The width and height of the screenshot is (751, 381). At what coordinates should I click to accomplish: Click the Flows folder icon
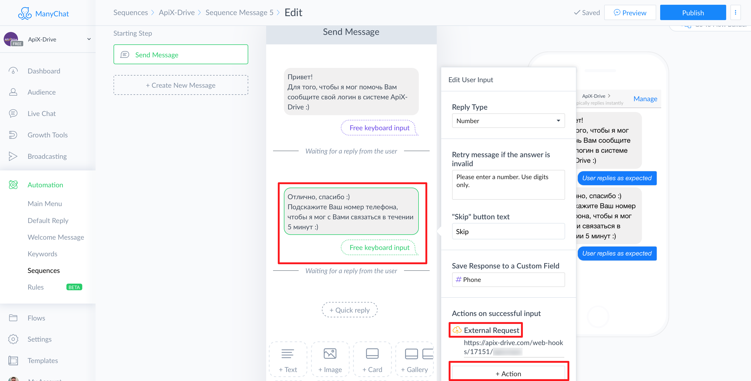point(13,318)
